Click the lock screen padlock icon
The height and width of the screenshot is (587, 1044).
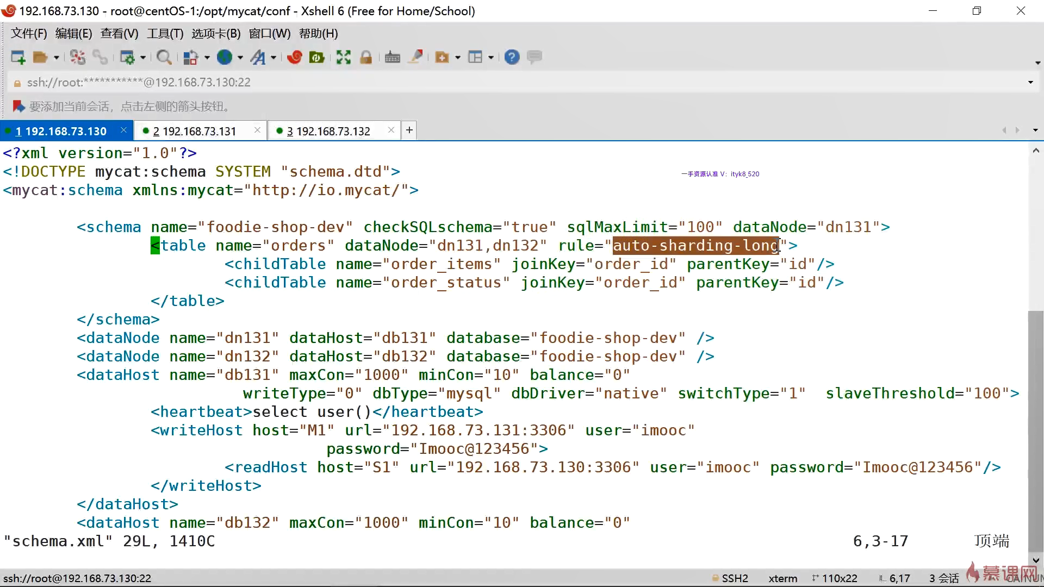tap(366, 57)
